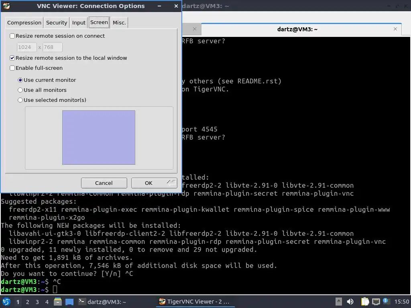Click the blue monitor rectangle in the selector

(99, 138)
